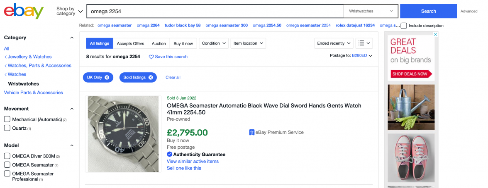488x188 pixels.
Task: Click the eBay Premium Service badge icon
Action: (x=251, y=132)
